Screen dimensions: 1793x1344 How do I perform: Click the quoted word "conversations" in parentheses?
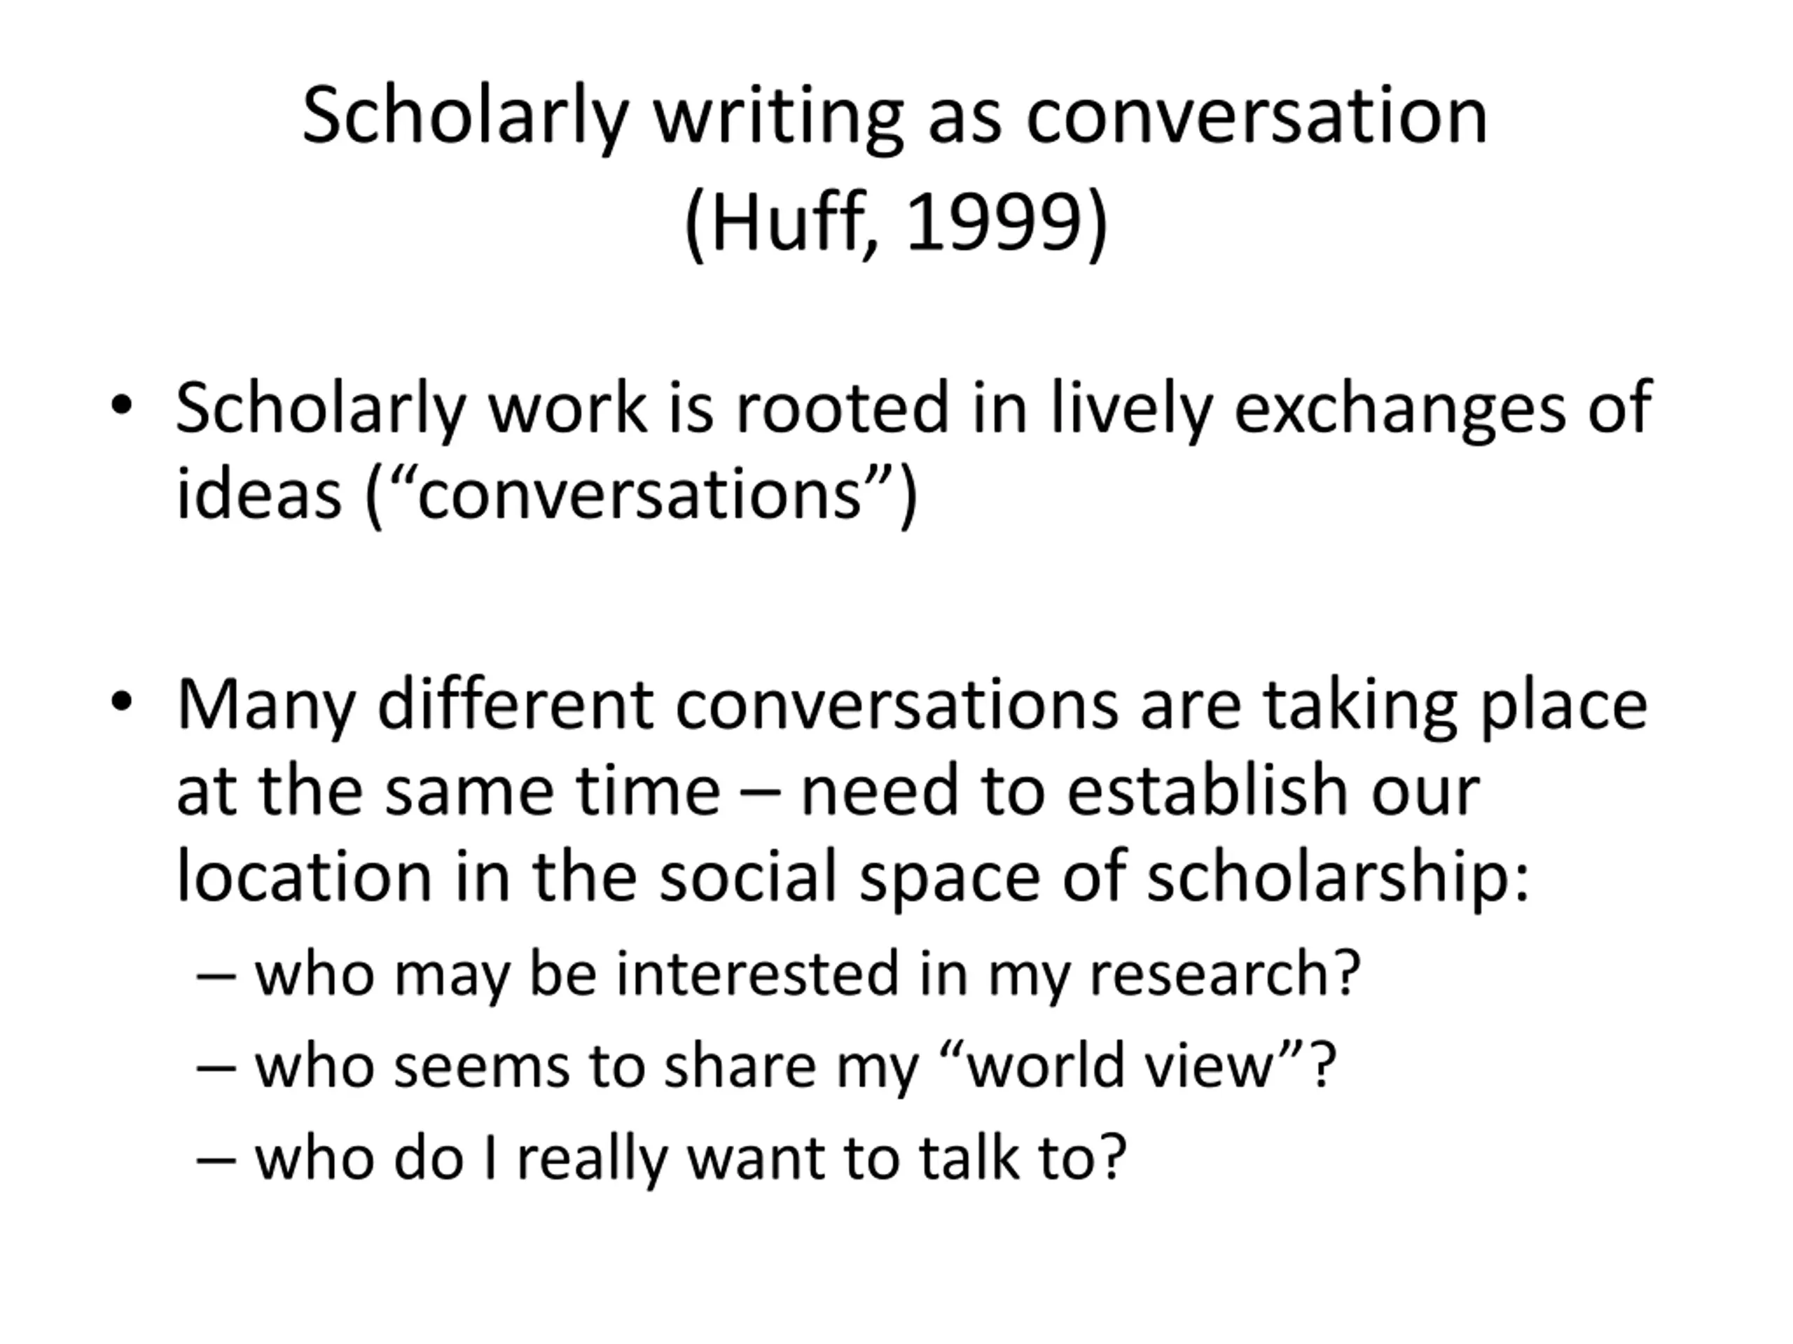(639, 495)
